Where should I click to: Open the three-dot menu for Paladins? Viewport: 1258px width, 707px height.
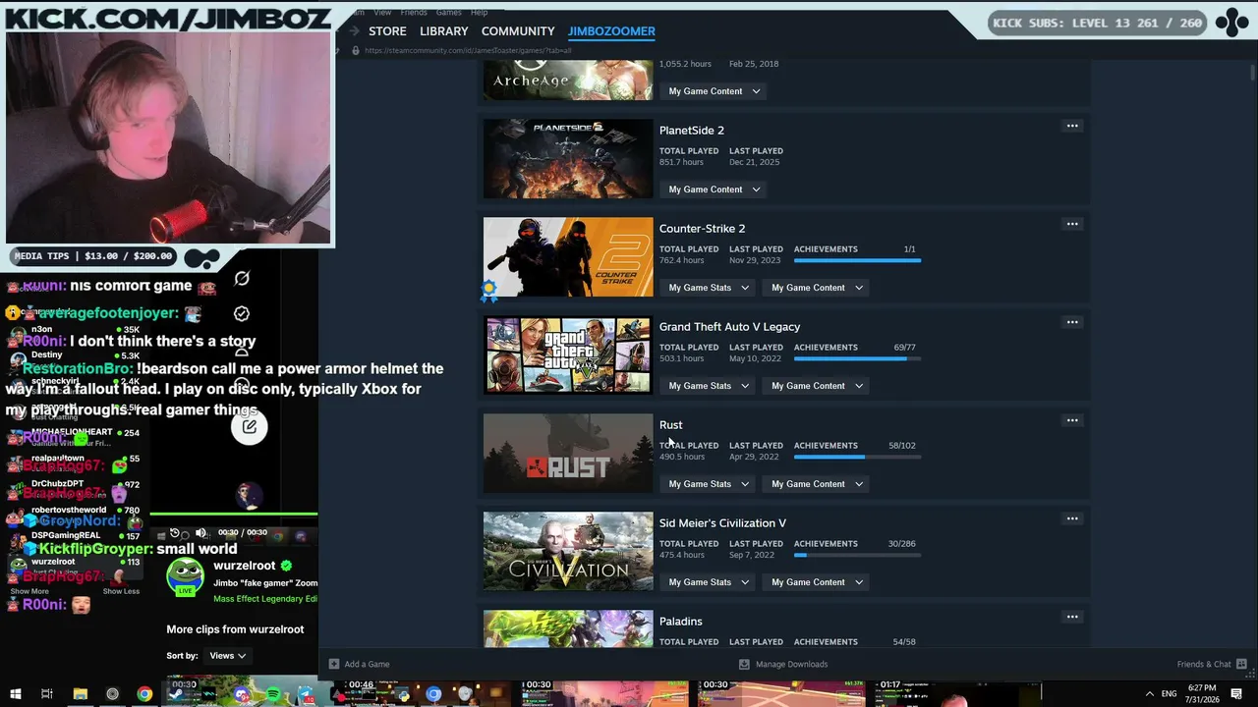point(1072,617)
